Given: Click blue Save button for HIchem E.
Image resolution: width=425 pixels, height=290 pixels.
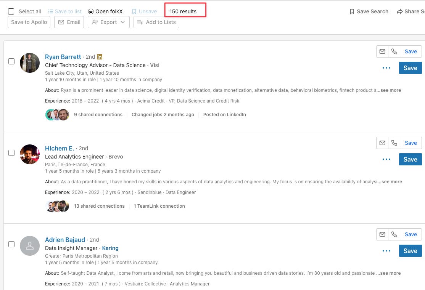Looking at the screenshot, I should click(x=411, y=160).
